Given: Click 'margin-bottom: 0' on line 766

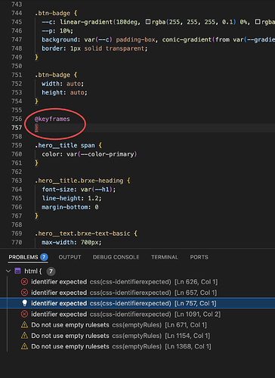Looking at the screenshot, I should [x=70, y=207].
